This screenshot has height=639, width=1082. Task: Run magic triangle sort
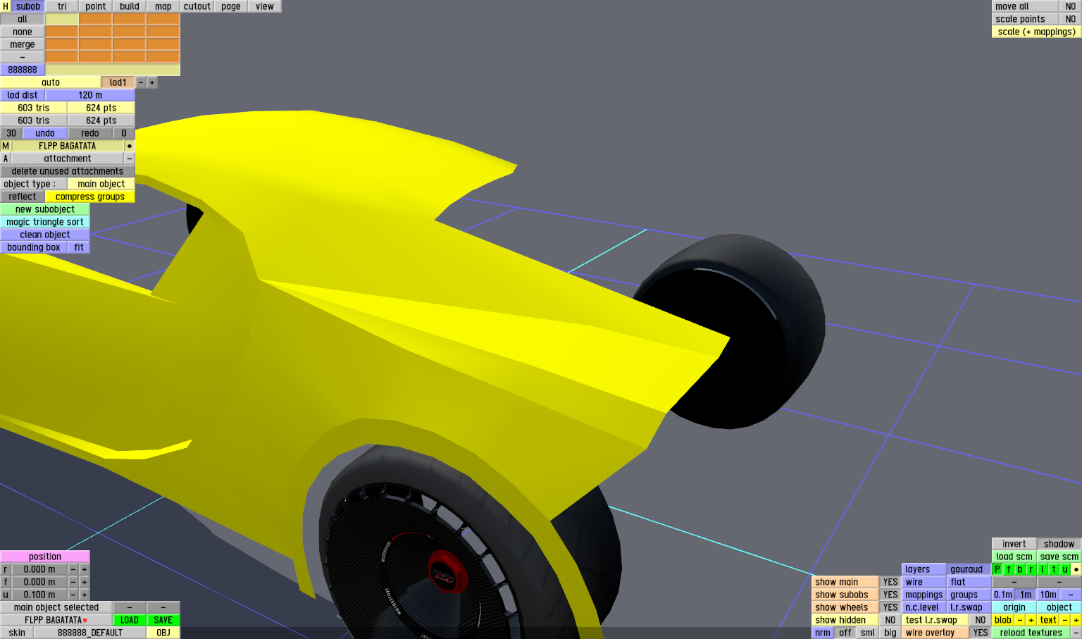coord(45,222)
